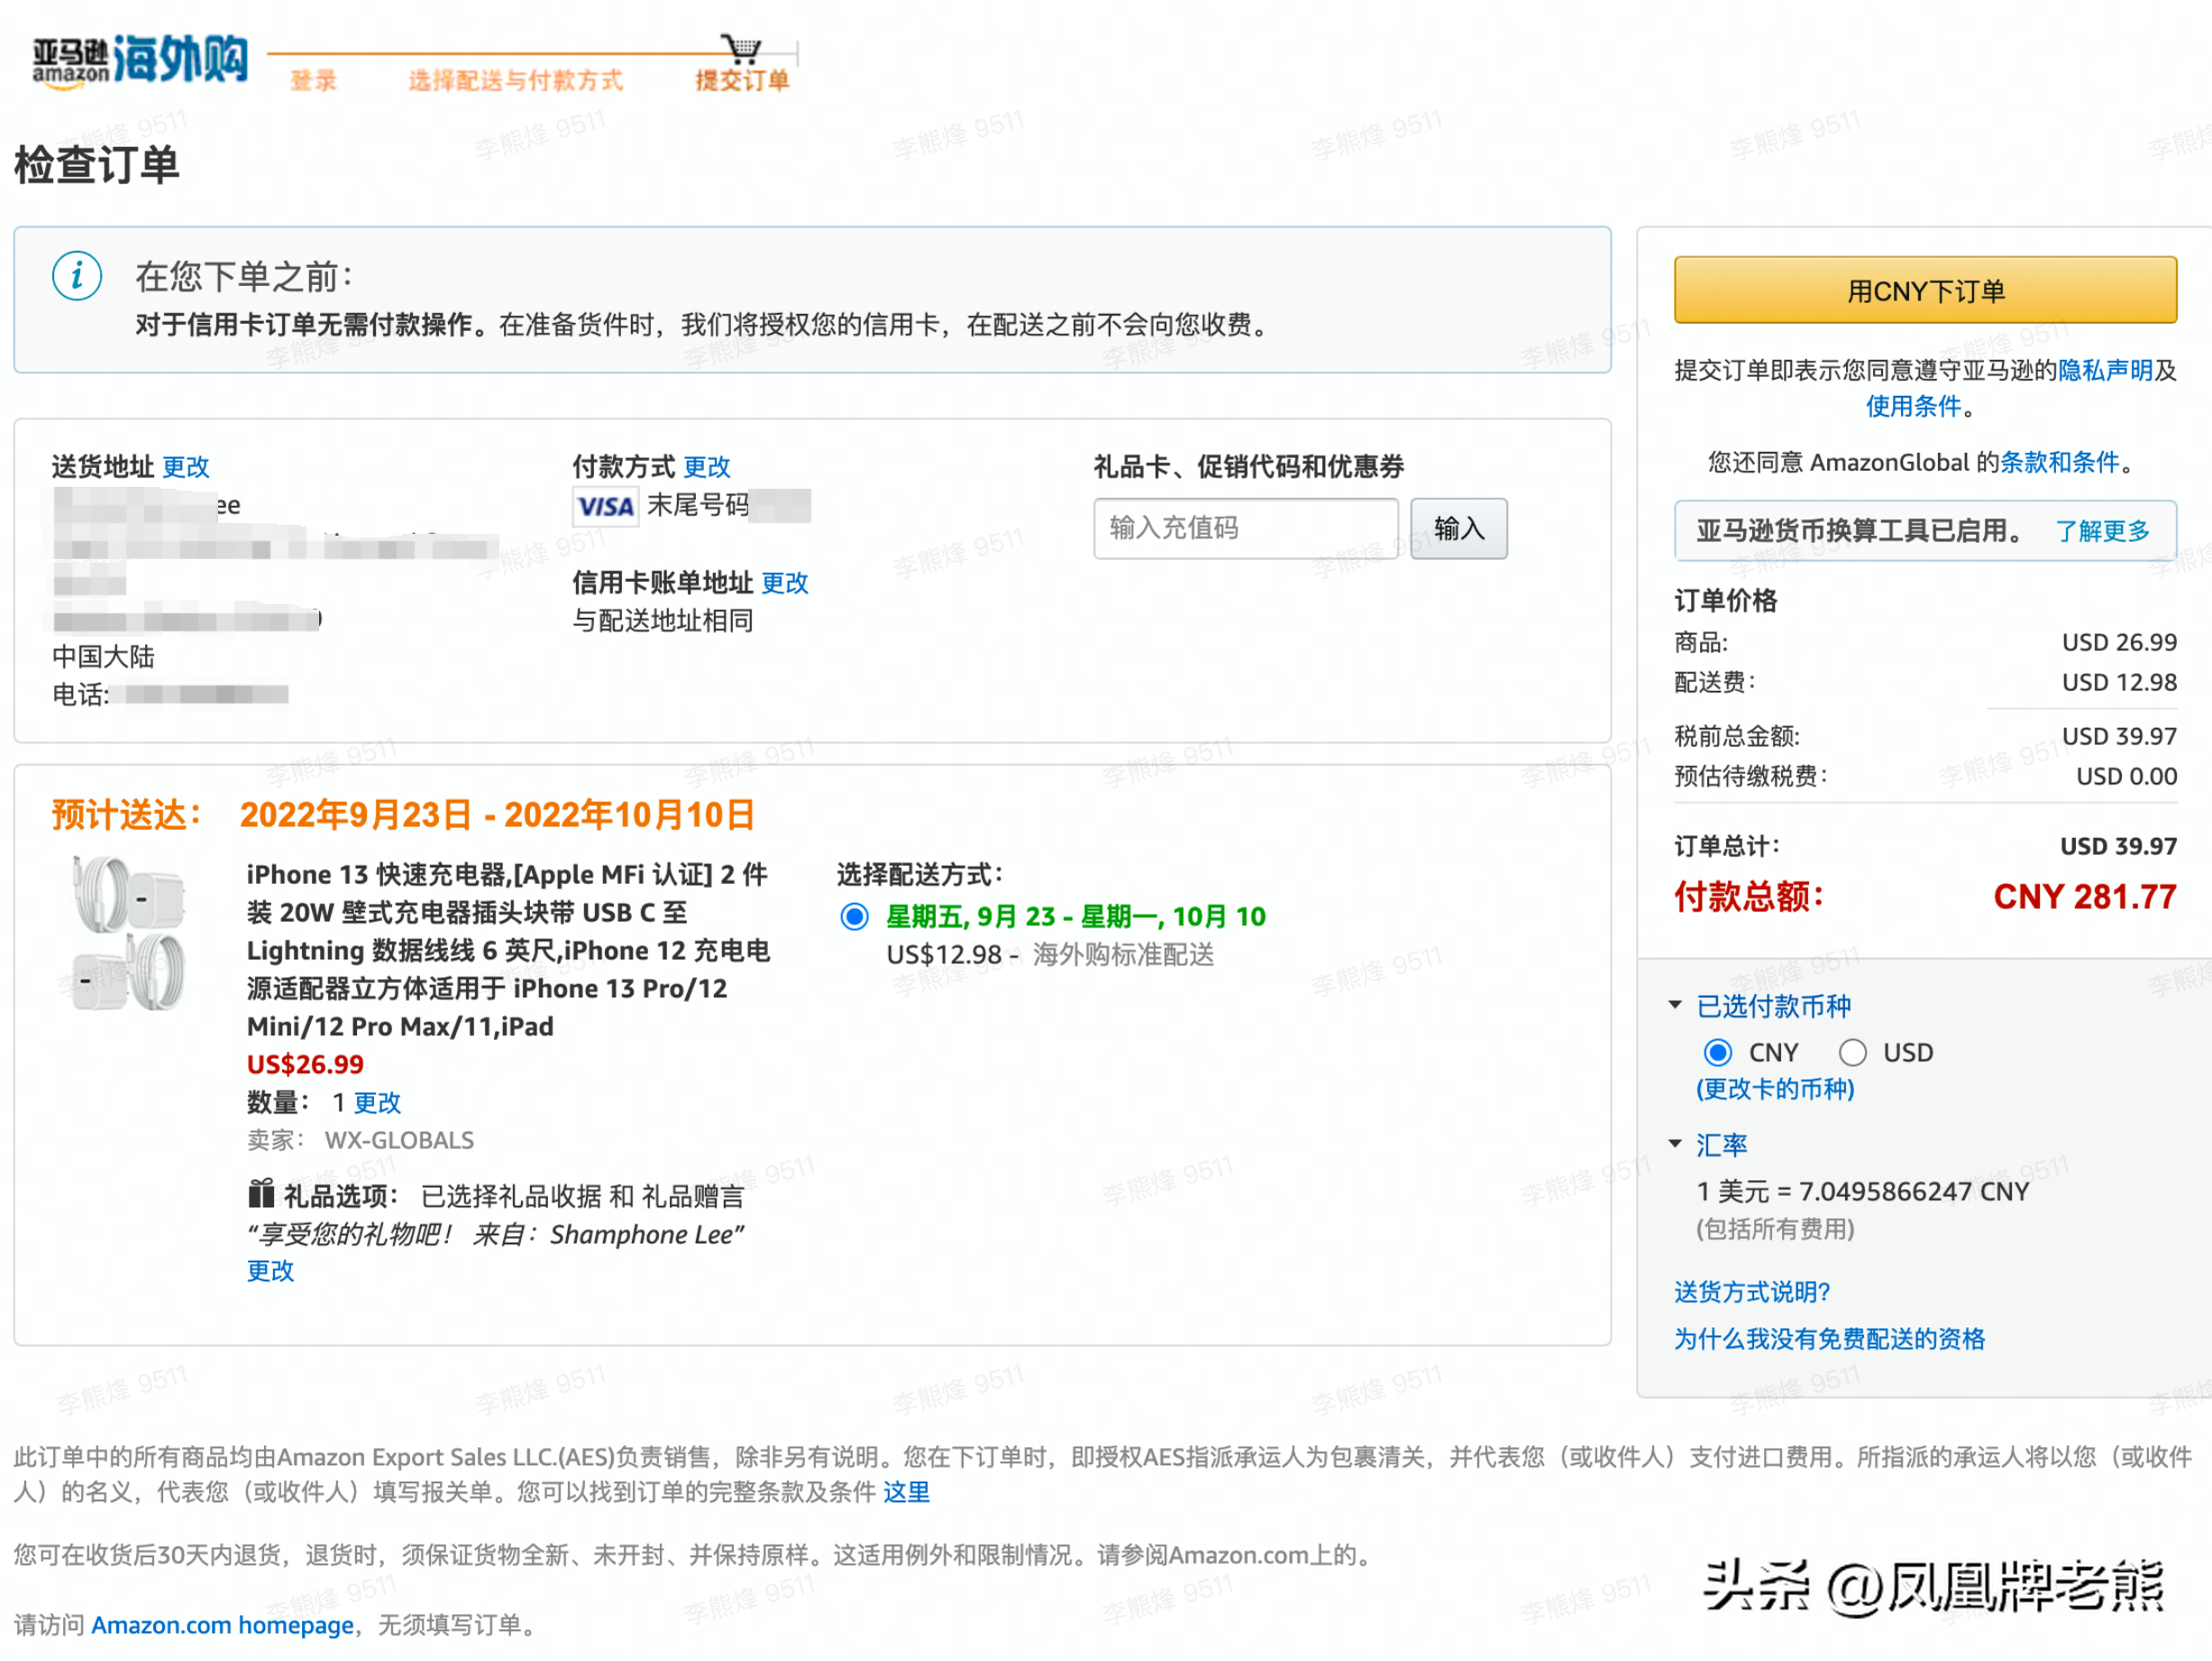Click the seller name WX-GLOBALS
Image resolution: width=2212 pixels, height=1661 pixels.
399,1140
